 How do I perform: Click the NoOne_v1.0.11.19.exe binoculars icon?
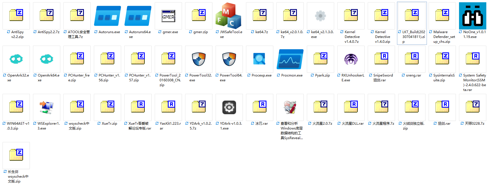coord(473,16)
